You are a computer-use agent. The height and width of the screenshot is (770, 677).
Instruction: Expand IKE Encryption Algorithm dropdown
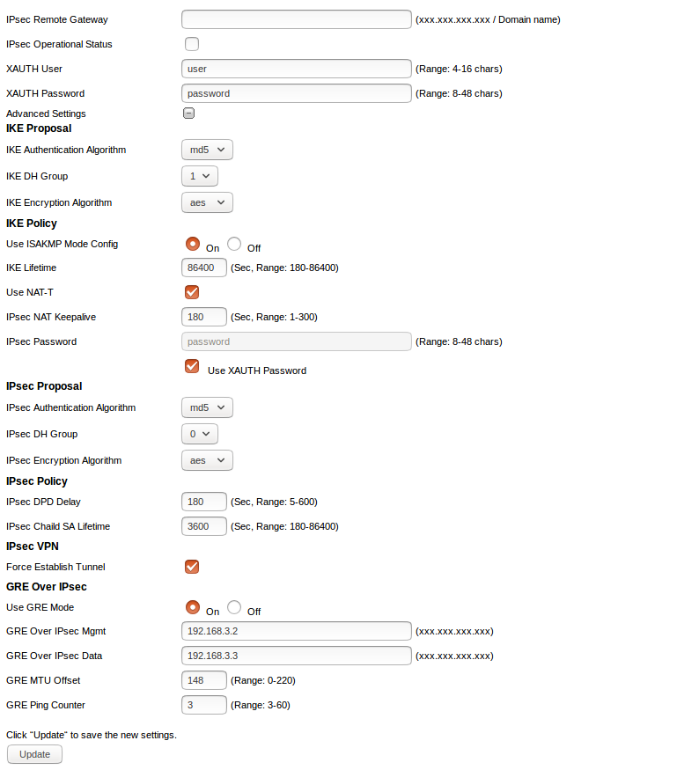click(x=207, y=202)
